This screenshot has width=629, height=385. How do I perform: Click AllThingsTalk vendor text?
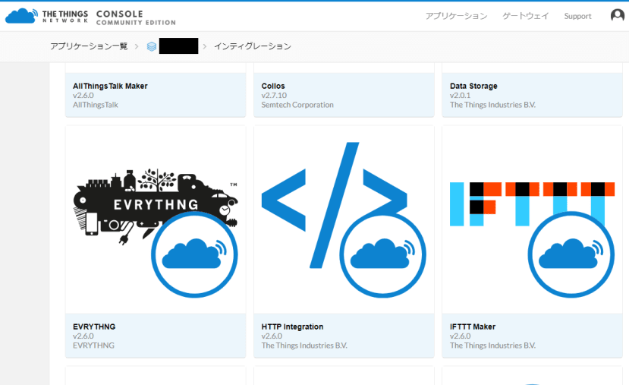(x=96, y=105)
